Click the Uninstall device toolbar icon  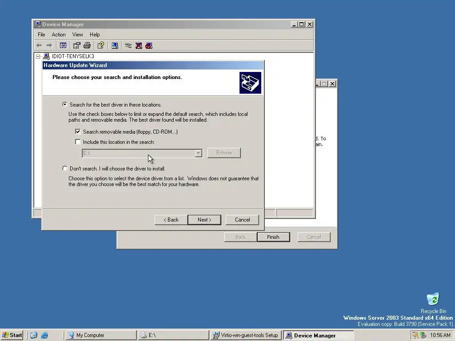[139, 46]
